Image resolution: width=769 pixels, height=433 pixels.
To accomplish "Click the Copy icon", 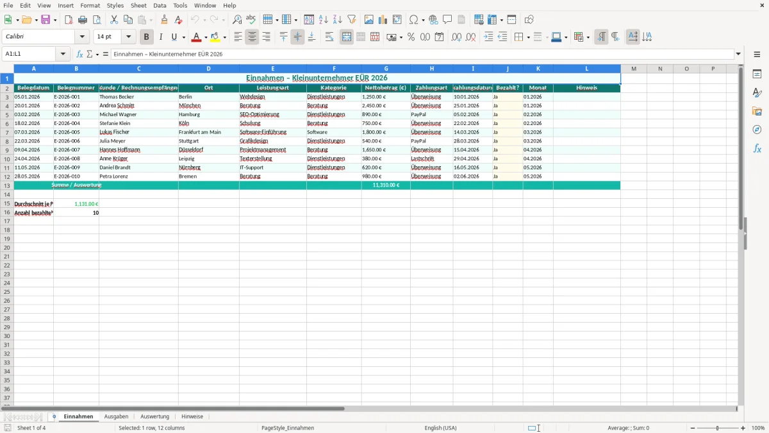I will tap(128, 20).
